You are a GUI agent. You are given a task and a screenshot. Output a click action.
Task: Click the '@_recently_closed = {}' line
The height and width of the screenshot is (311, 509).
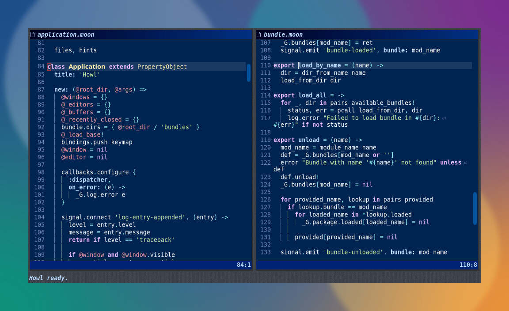pos(100,119)
